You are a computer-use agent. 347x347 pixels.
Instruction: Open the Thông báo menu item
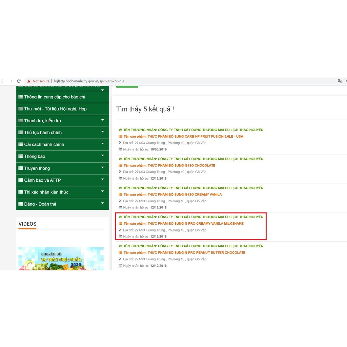pos(63,157)
